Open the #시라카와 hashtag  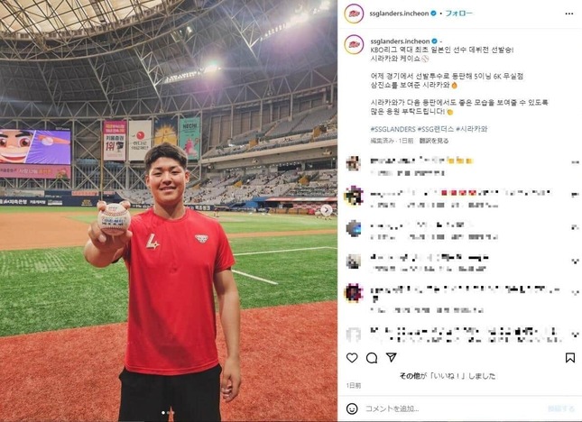coord(471,129)
